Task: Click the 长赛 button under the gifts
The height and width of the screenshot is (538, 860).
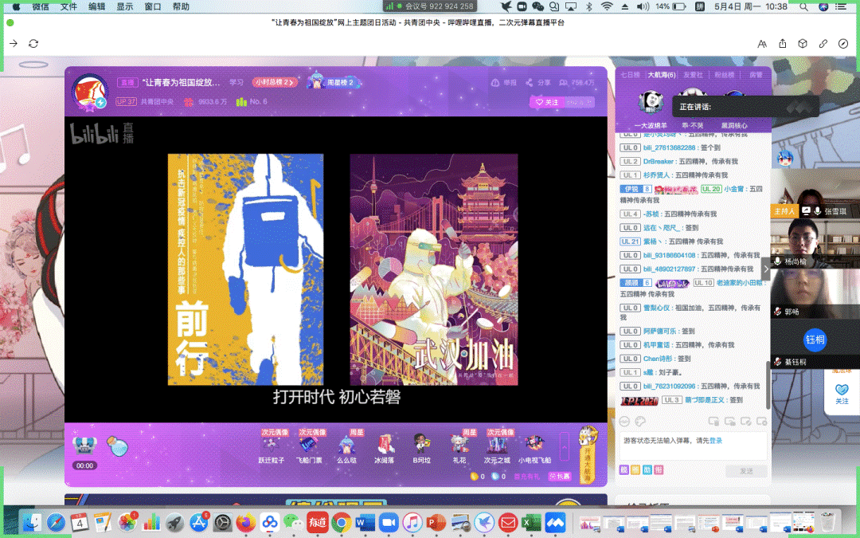Action: pyautogui.click(x=561, y=476)
